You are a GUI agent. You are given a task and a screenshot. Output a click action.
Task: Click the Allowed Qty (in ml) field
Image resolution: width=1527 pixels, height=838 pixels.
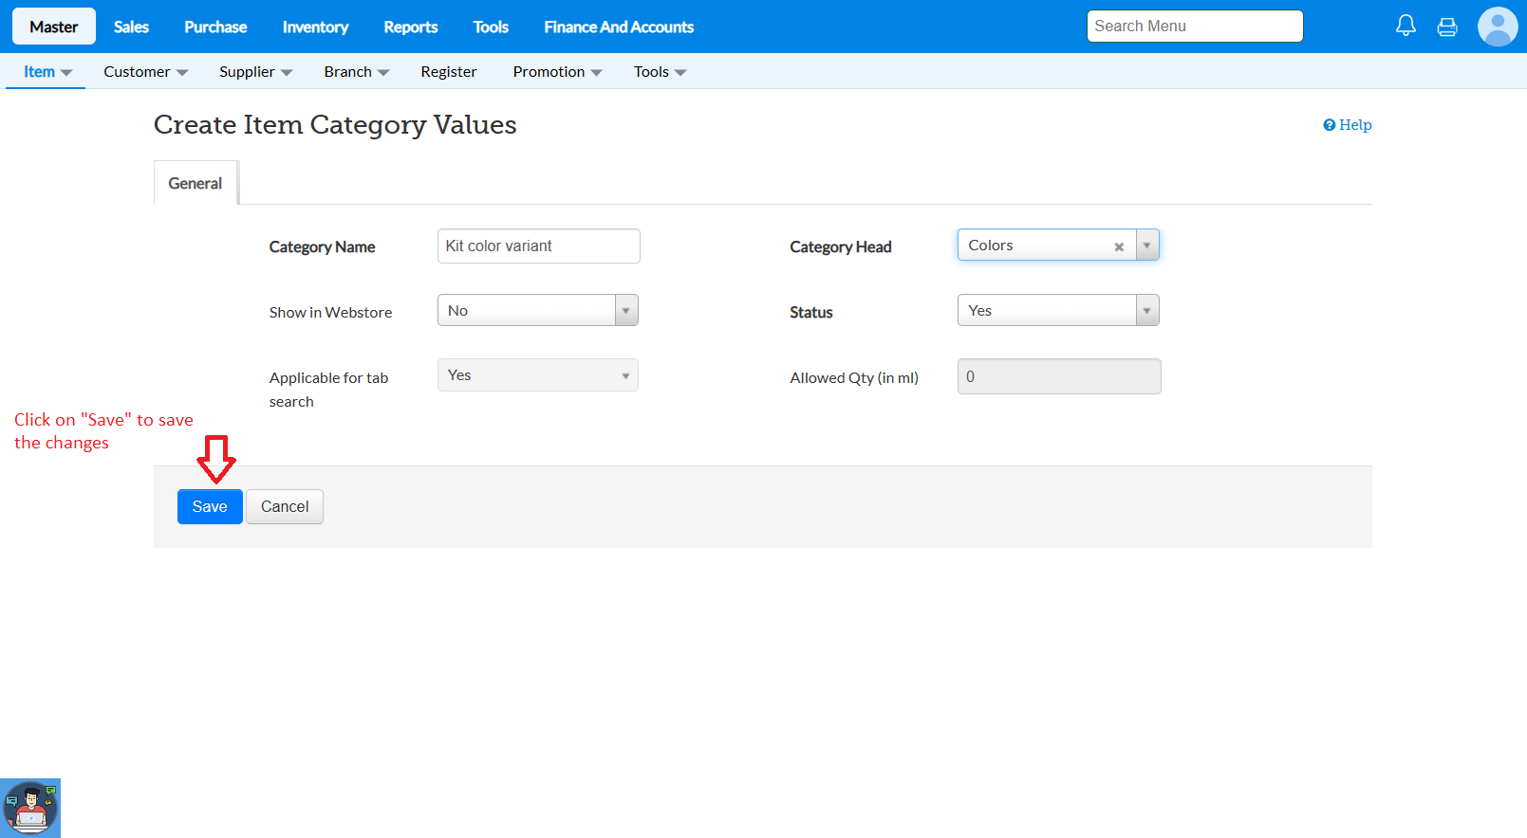[1059, 376]
